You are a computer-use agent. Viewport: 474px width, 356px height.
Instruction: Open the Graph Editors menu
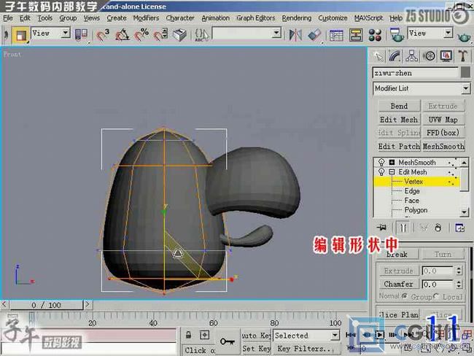click(x=256, y=18)
